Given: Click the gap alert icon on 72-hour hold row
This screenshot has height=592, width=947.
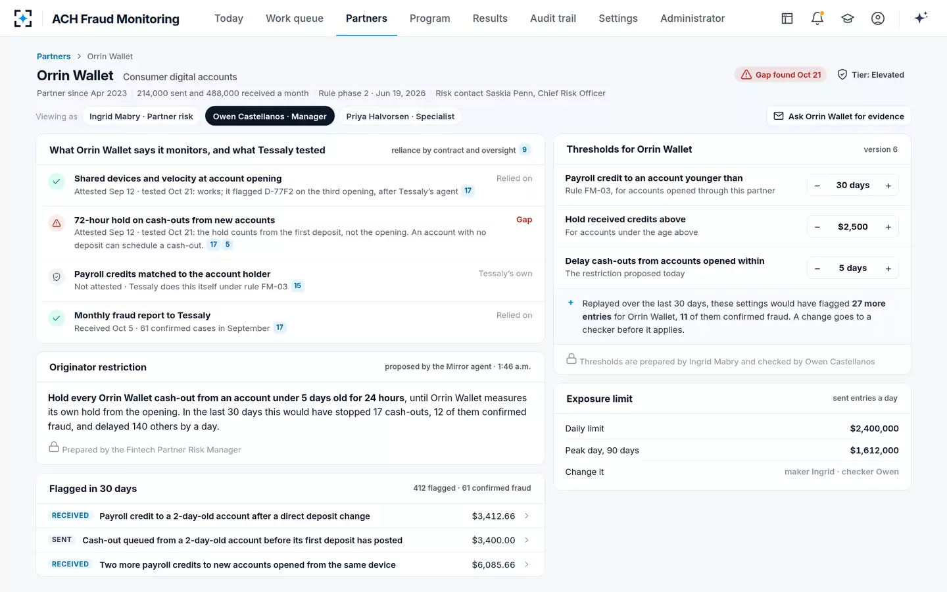Looking at the screenshot, I should (57, 223).
